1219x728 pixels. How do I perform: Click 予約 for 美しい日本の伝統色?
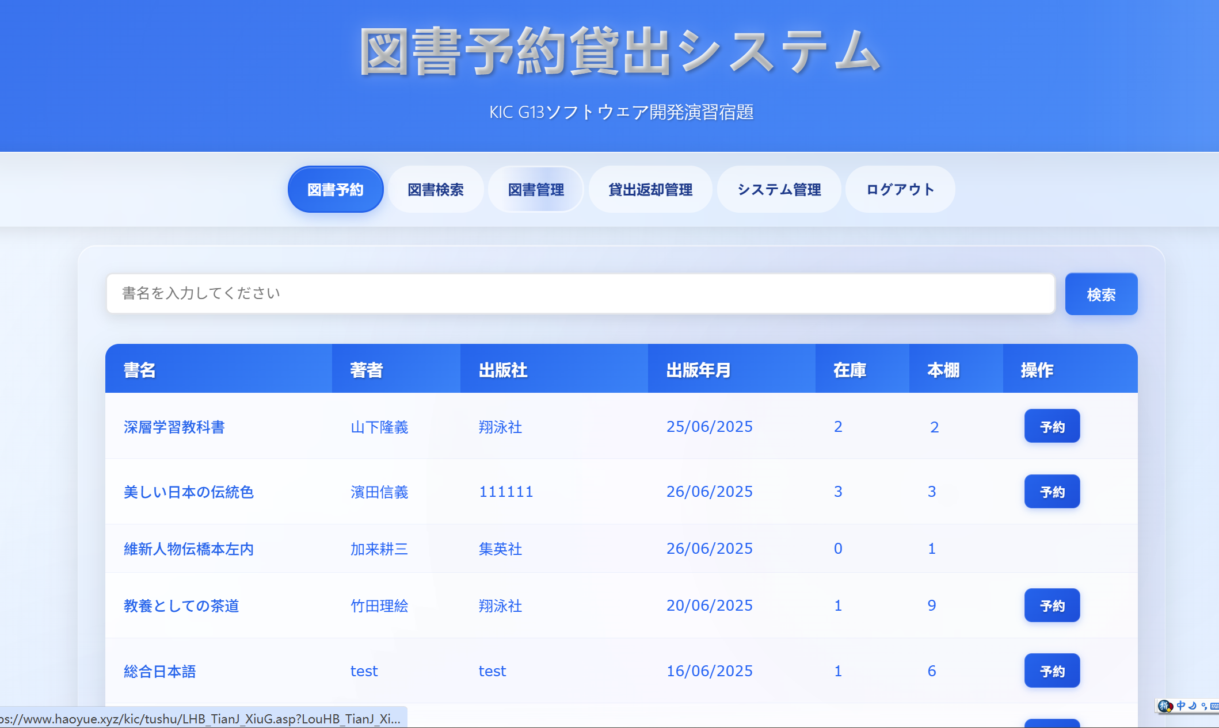pyautogui.click(x=1052, y=492)
